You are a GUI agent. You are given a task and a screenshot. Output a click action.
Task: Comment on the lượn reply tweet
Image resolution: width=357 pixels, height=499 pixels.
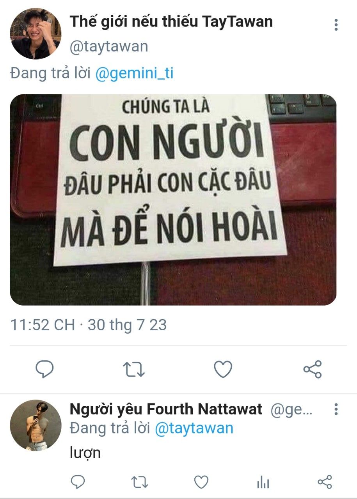[78, 482]
